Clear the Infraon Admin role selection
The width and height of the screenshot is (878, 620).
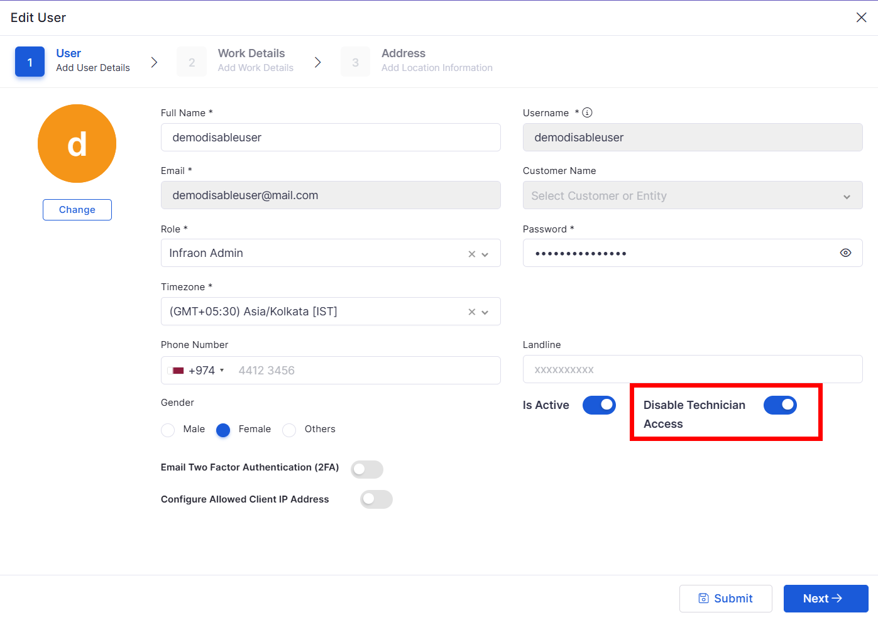click(471, 254)
